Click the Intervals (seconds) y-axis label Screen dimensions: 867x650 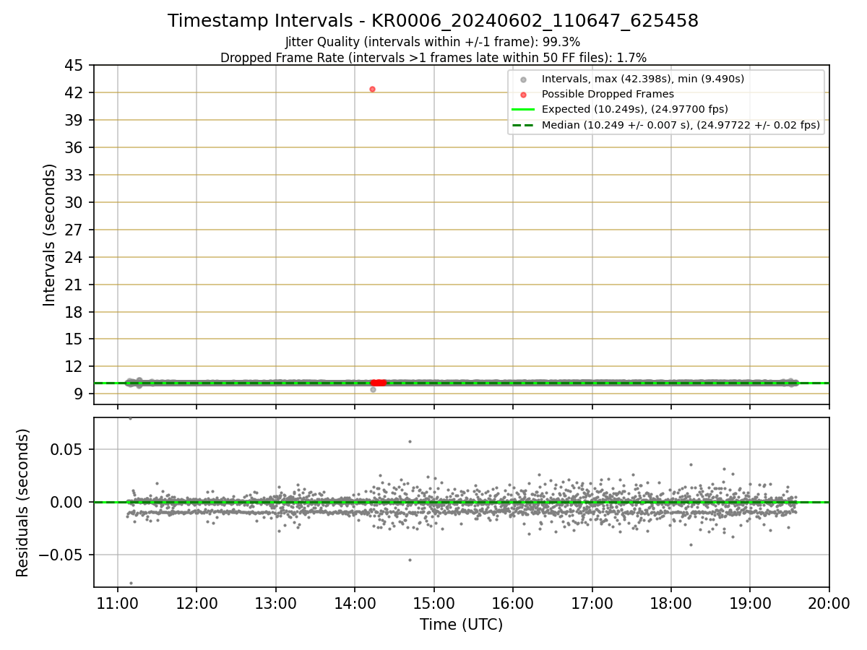point(49,235)
